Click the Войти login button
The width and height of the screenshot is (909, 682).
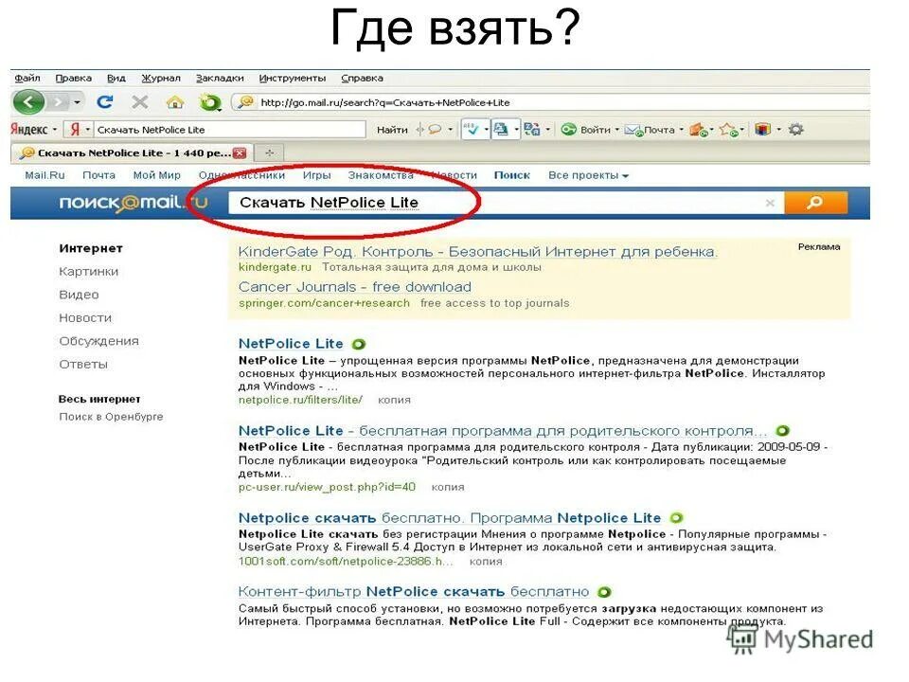click(586, 130)
